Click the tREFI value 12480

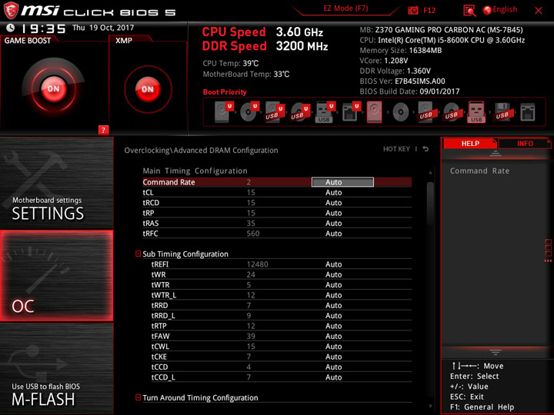click(257, 264)
